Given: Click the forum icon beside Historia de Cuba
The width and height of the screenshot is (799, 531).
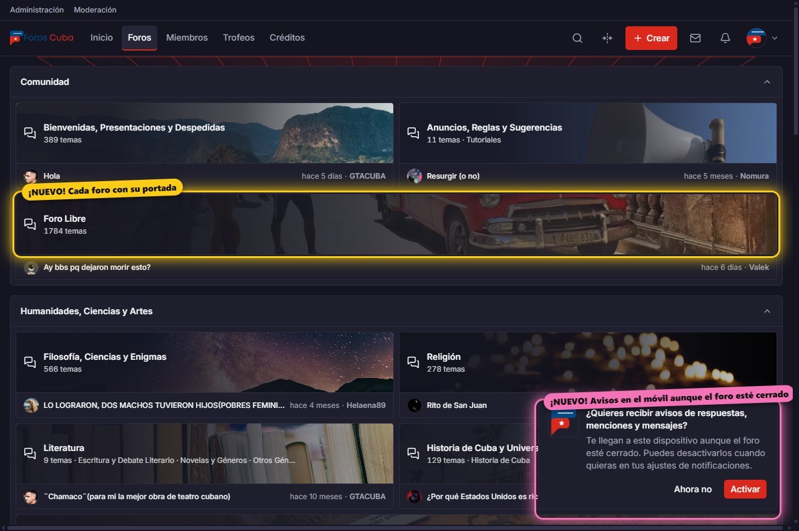Looking at the screenshot, I should click(x=413, y=454).
